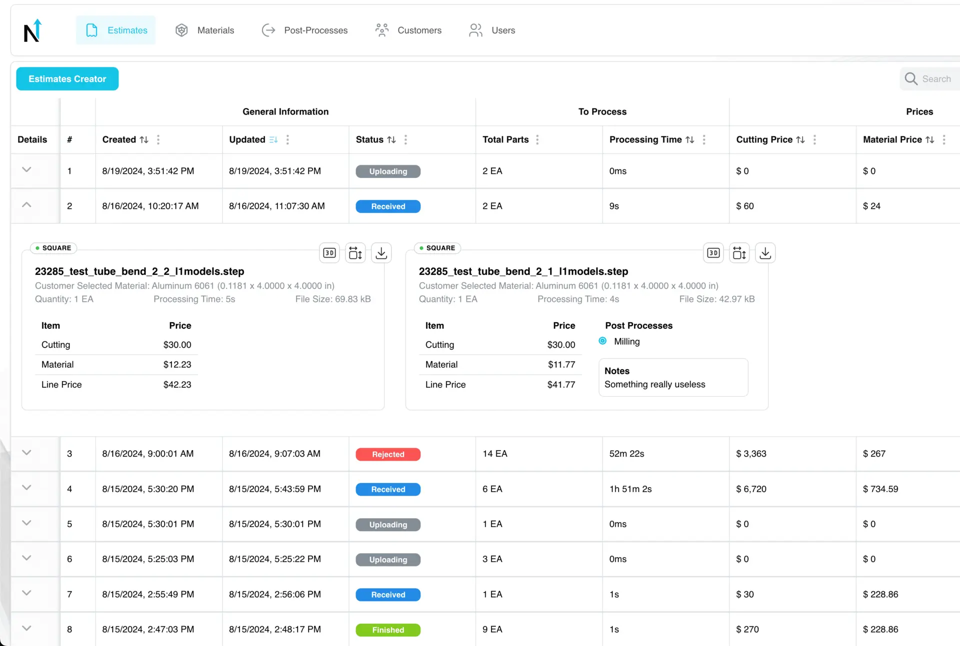This screenshot has width=960, height=646.
Task: Focus the Search input field
Action: pyautogui.click(x=937, y=79)
